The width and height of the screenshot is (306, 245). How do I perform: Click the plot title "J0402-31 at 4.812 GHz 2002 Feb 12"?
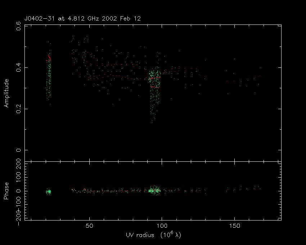(82, 19)
